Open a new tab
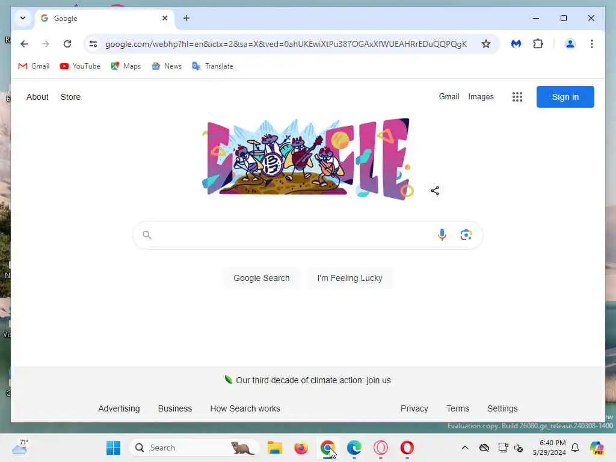616x462 pixels. coord(186,18)
